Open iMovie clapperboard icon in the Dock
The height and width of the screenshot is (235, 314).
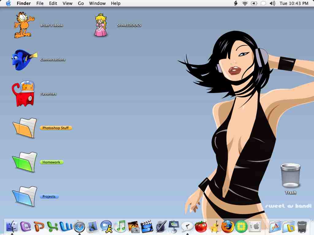147,227
